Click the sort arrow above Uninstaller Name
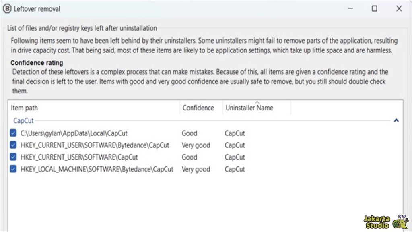This screenshot has width=412, height=232. (257, 102)
